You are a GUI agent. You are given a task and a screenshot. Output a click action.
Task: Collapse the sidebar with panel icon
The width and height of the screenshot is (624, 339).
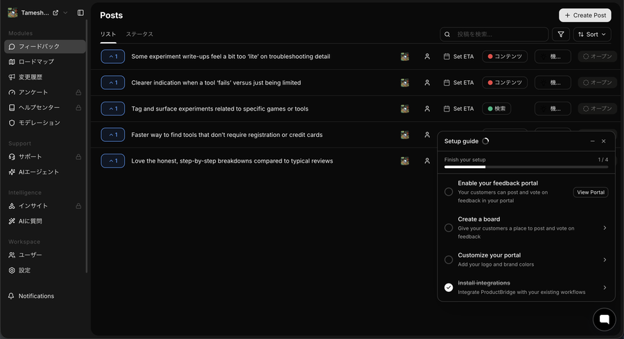point(81,12)
